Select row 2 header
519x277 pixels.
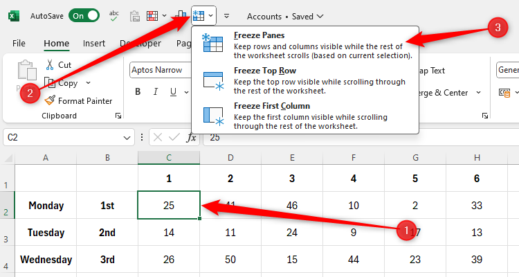point(7,205)
